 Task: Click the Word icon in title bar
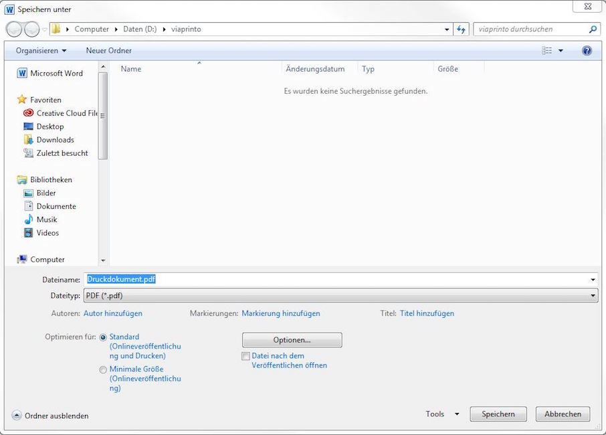(x=9, y=9)
